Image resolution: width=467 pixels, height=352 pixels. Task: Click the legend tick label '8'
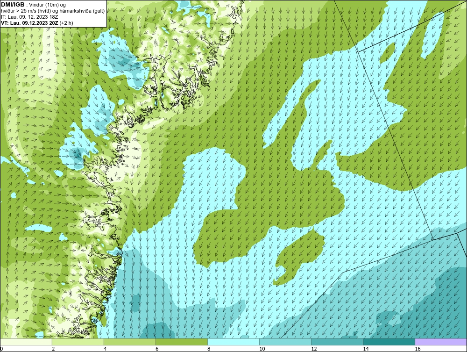(209, 349)
